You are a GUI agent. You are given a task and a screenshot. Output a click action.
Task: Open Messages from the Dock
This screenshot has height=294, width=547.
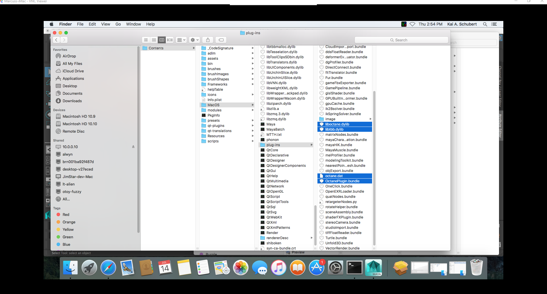(x=260, y=268)
